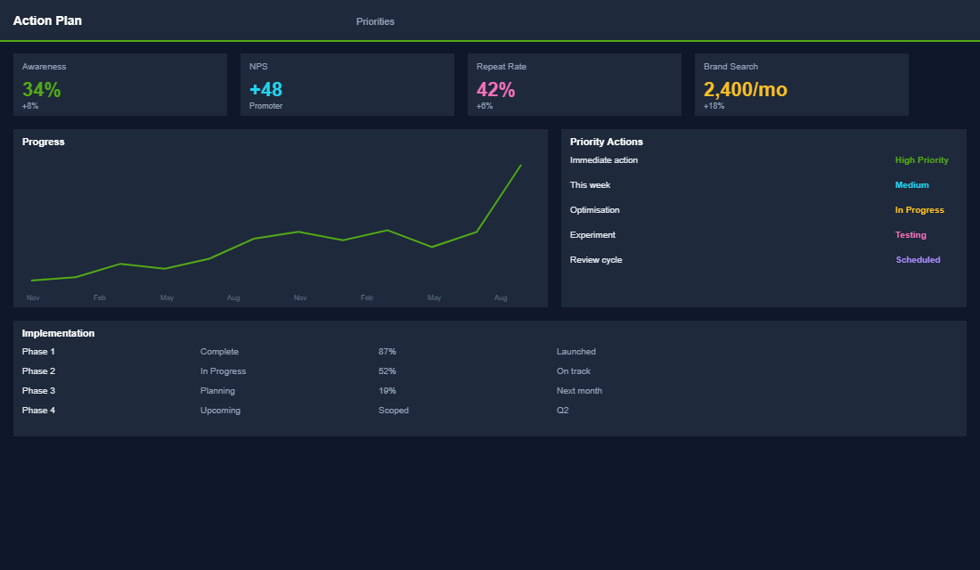Open the NPS Promoter score card
This screenshot has width=980, height=570.
point(347,84)
